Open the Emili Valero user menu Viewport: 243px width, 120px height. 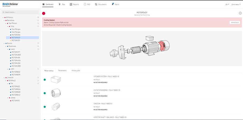[236, 5]
